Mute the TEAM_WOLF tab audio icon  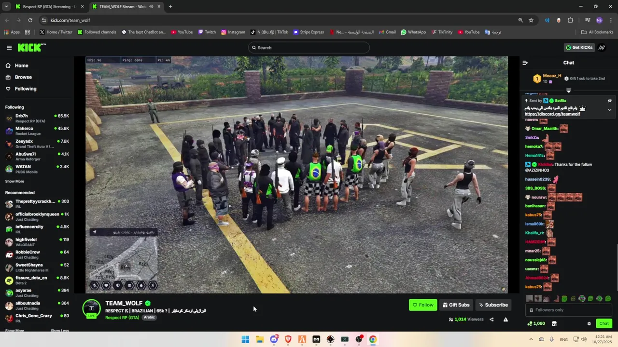151,7
